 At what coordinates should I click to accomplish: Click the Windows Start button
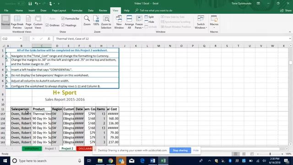click(x=5, y=161)
